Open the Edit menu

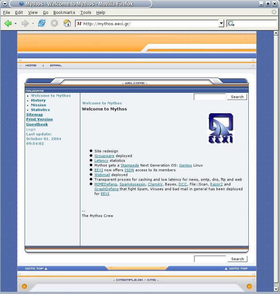point(19,13)
